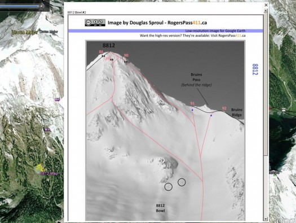Click route number 92 in the photo
The width and height of the screenshot is (296, 223).
pyautogui.click(x=224, y=108)
